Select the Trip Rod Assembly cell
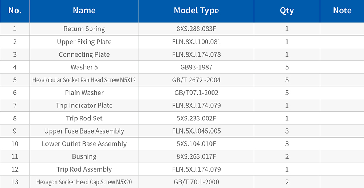Screen dimensions: 364x188 [x=84, y=169]
